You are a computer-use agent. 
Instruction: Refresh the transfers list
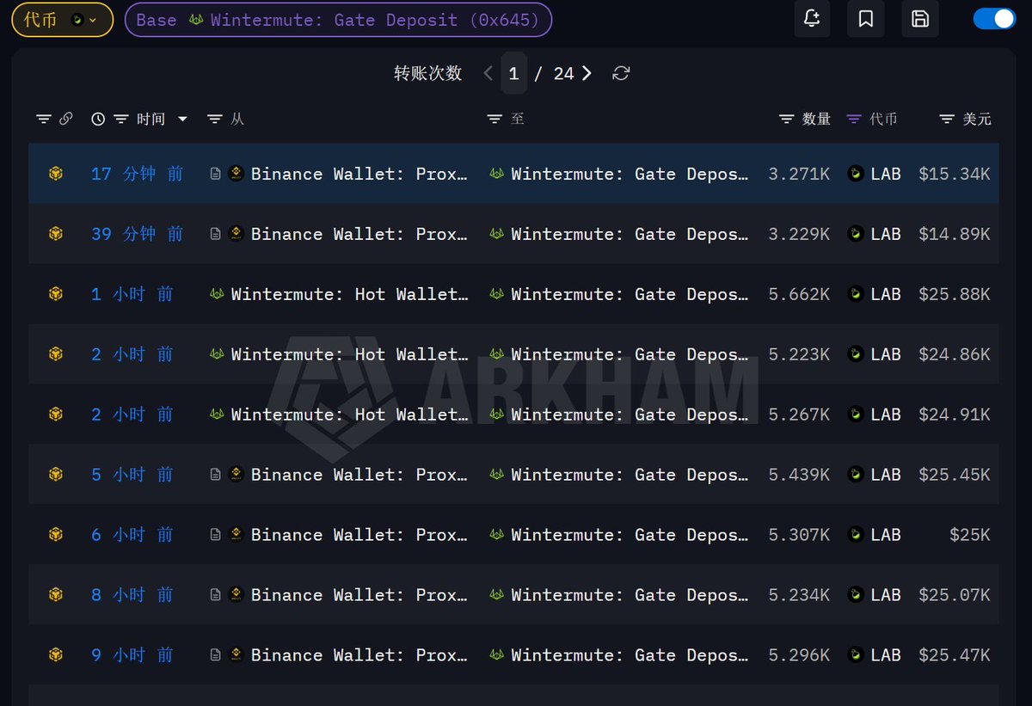[x=621, y=74]
